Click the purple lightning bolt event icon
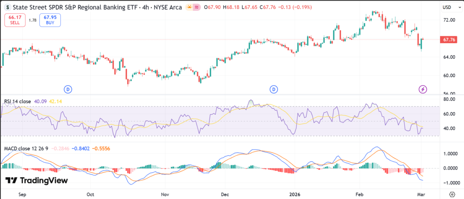This screenshot has height=199, width=464. (422, 89)
